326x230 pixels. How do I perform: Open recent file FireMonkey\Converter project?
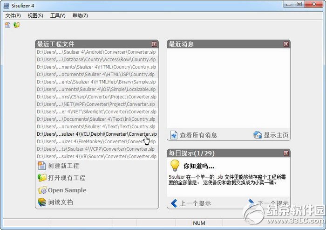[97, 142]
